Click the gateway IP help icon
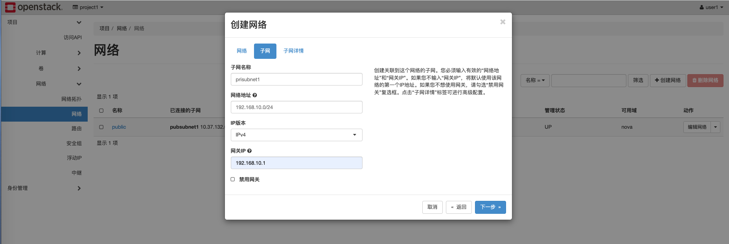Image resolution: width=729 pixels, height=244 pixels. 250,151
